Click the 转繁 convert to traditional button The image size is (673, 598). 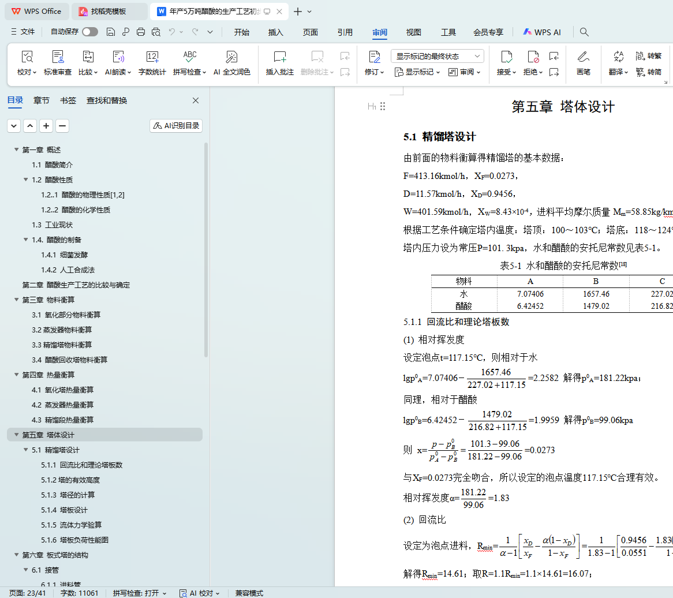(648, 56)
